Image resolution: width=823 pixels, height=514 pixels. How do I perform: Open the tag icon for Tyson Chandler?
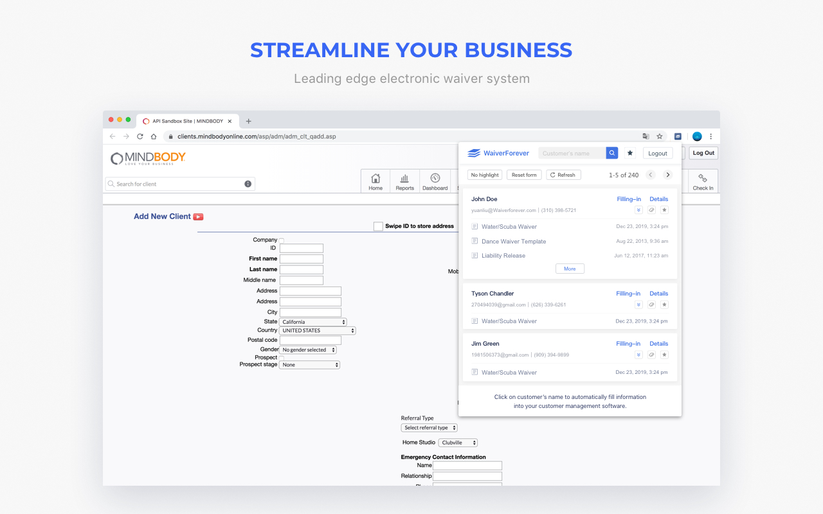click(651, 304)
